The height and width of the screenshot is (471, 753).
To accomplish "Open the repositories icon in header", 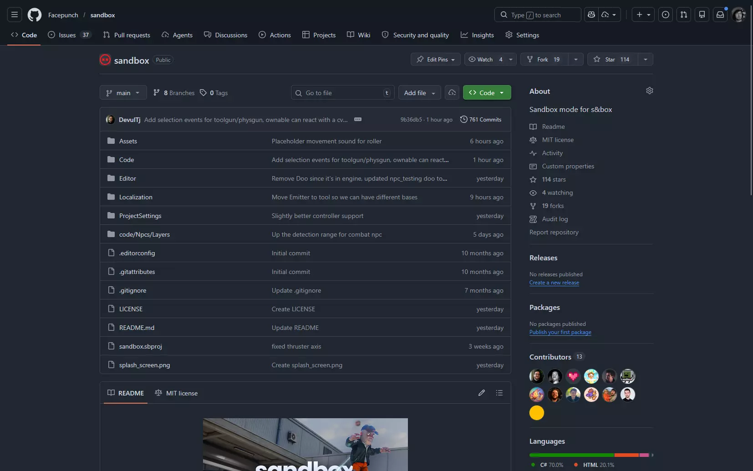I will (702, 15).
